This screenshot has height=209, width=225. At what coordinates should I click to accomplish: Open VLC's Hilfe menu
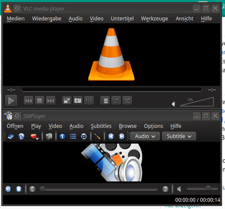tap(206, 18)
